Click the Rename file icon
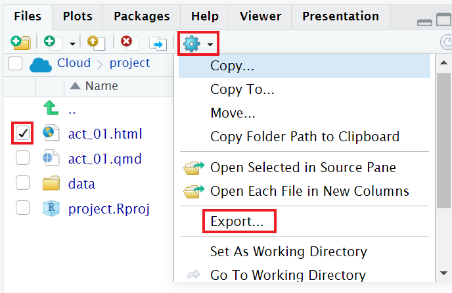 point(158,43)
